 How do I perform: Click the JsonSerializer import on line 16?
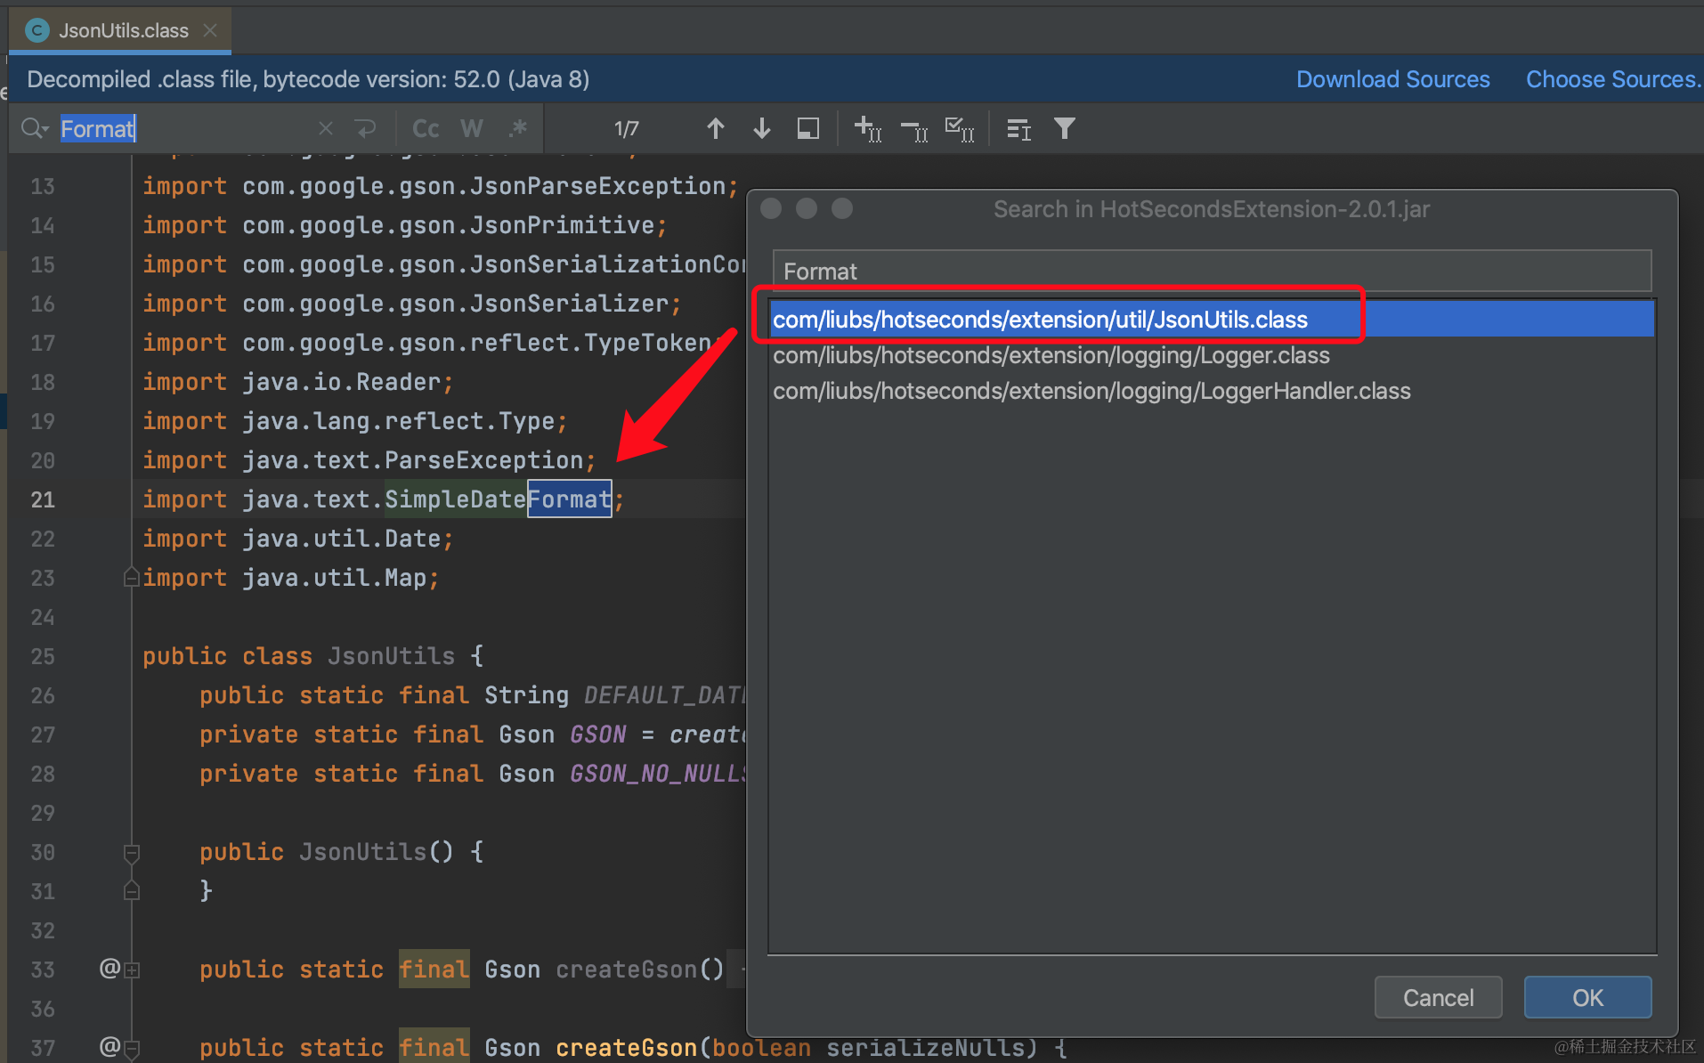(x=412, y=304)
